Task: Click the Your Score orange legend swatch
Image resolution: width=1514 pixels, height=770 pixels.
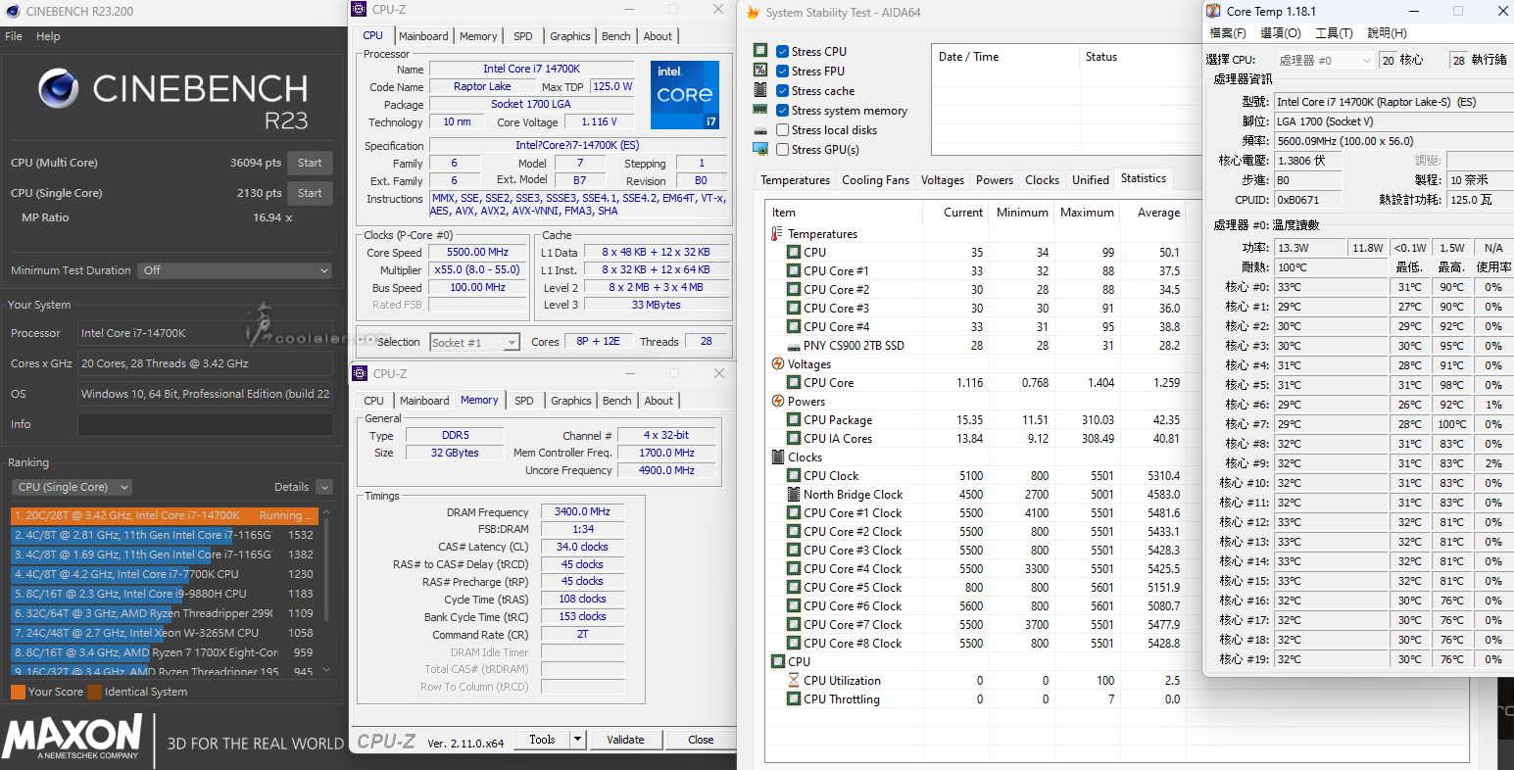Action: 18,692
